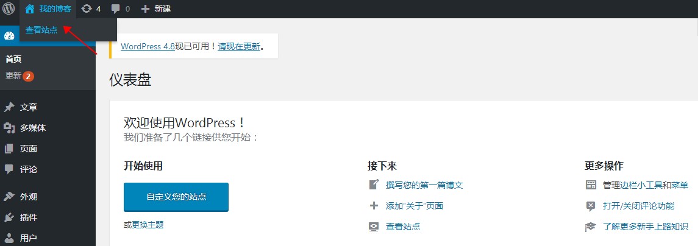698x246 pixels.
Task: Open the 页面 pages icon
Action: (9, 149)
